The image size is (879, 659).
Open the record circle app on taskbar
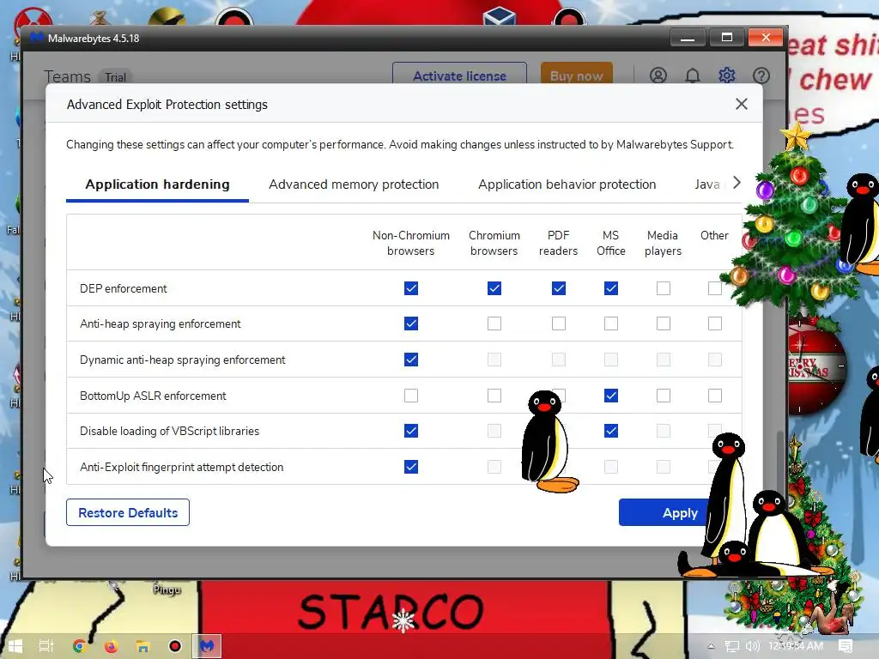click(175, 646)
